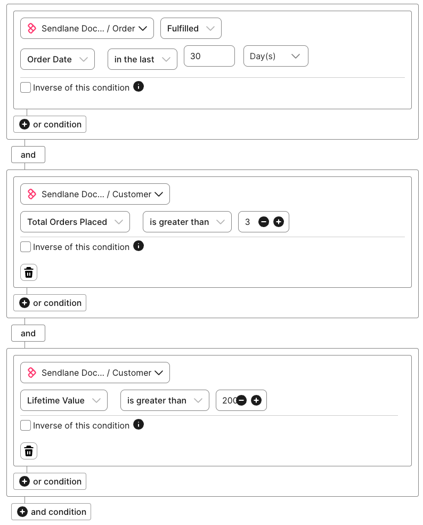Viewport: 423px width, 525px height.
Task: Add an or condition under Order block
Action: coord(50,124)
